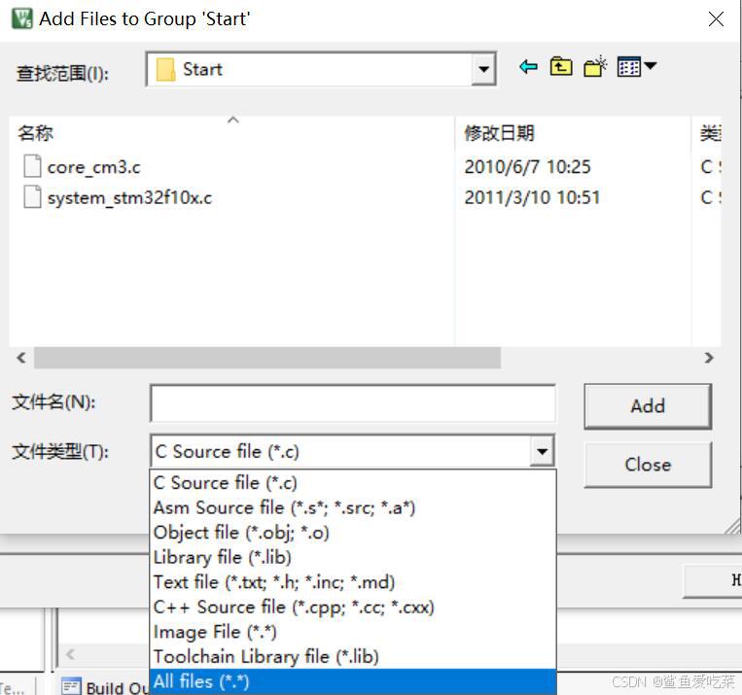
Task: Click the Keil uVision title bar icon
Action: coord(21,18)
